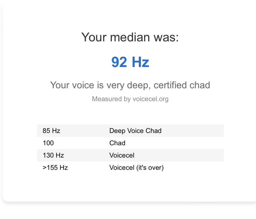Click the "Your median was:" heading
The height and width of the screenshot is (219, 256).
pyautogui.click(x=130, y=37)
